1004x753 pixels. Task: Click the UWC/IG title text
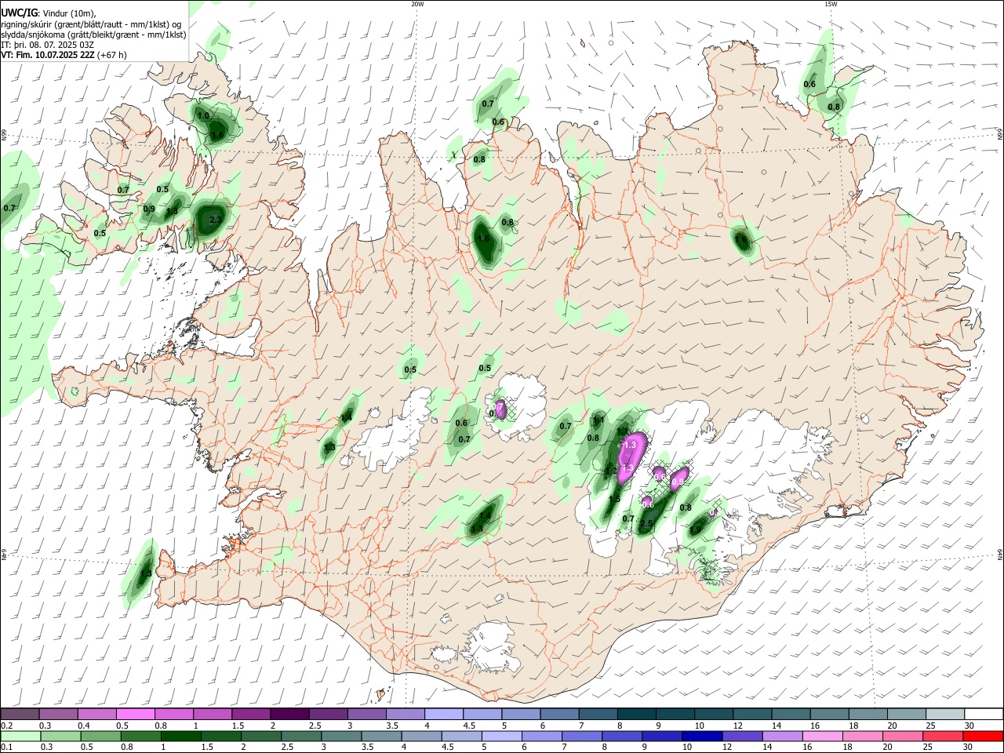19,13
